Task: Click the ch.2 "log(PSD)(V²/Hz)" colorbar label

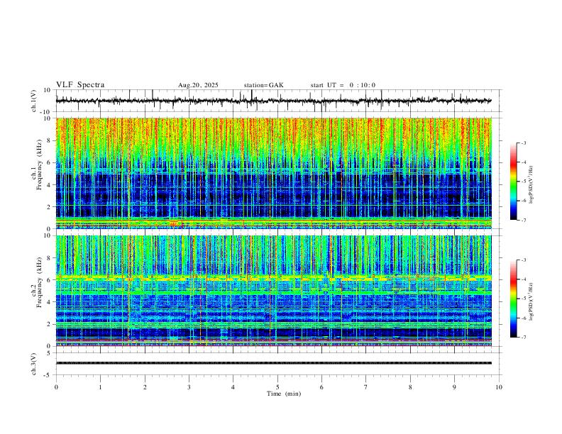Action: (x=531, y=301)
